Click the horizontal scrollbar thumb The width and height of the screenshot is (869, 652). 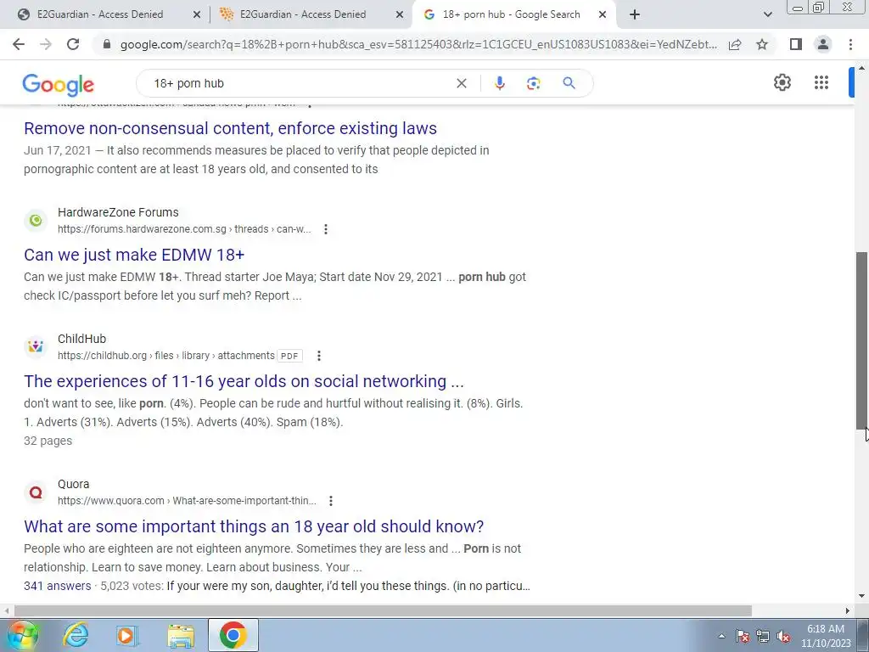383,610
